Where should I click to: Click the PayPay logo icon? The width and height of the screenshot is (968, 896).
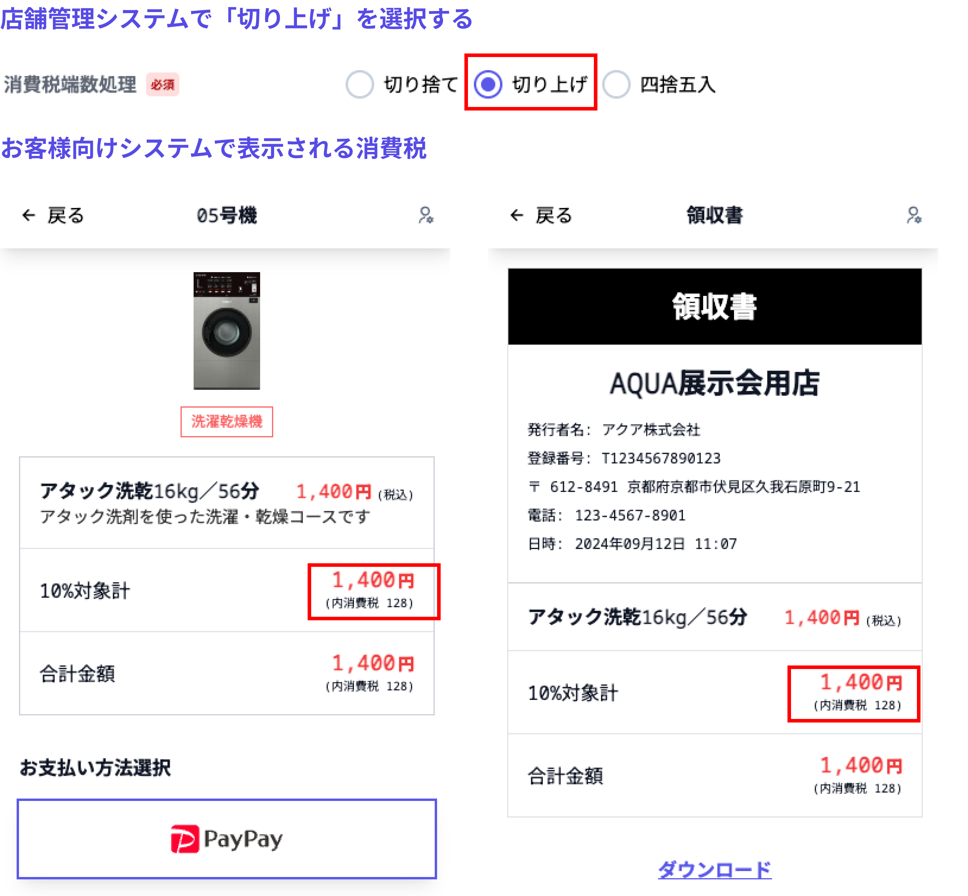click(185, 838)
